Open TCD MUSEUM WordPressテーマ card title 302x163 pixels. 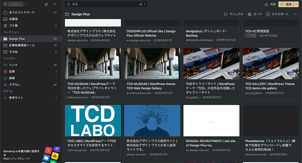(x=92, y=88)
